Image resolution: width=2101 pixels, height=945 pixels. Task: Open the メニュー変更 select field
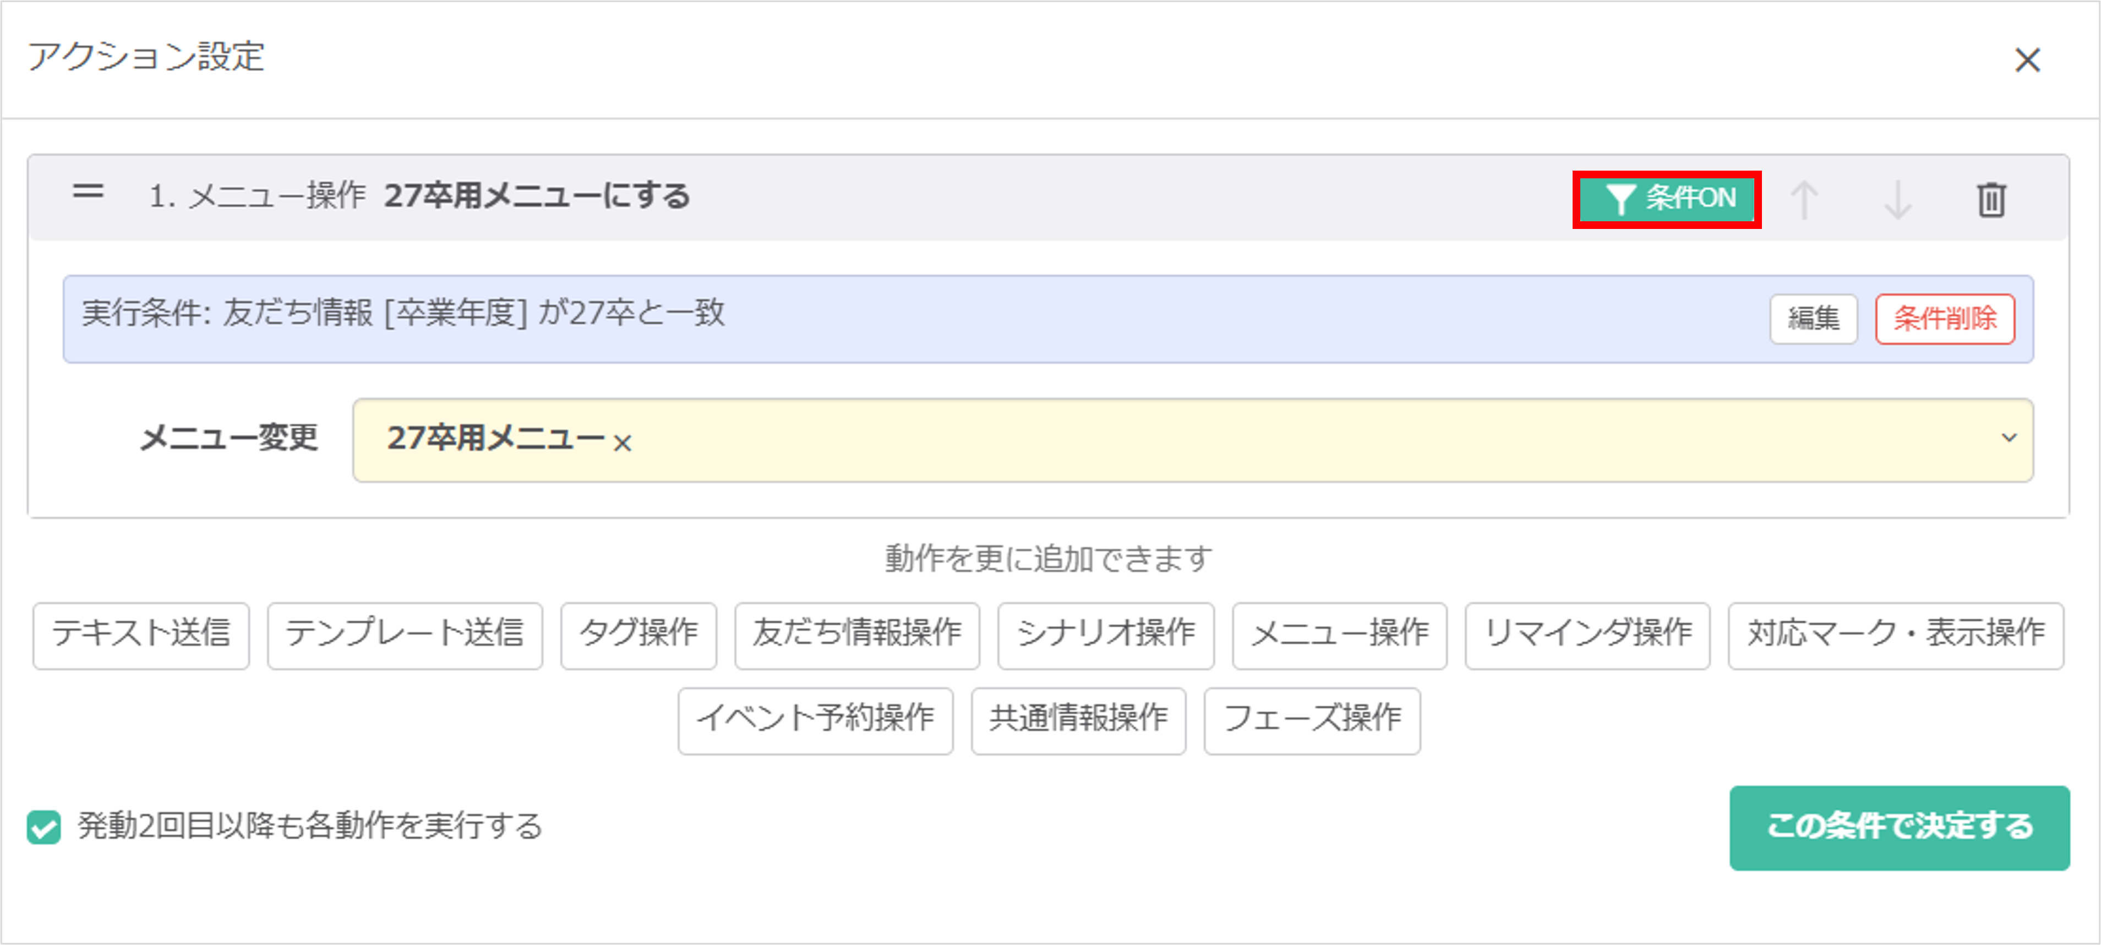[1192, 440]
